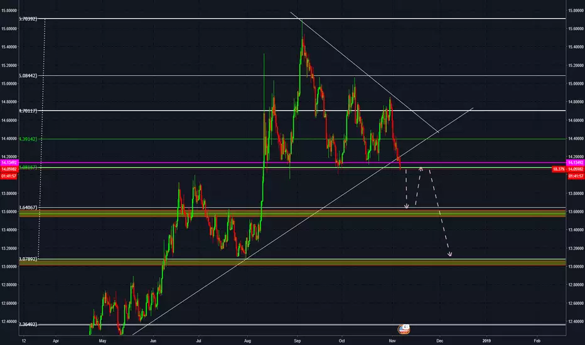Viewport: 585px width, 345px height.
Task: Select the descending white trendline from September peak
Action: click(365, 72)
